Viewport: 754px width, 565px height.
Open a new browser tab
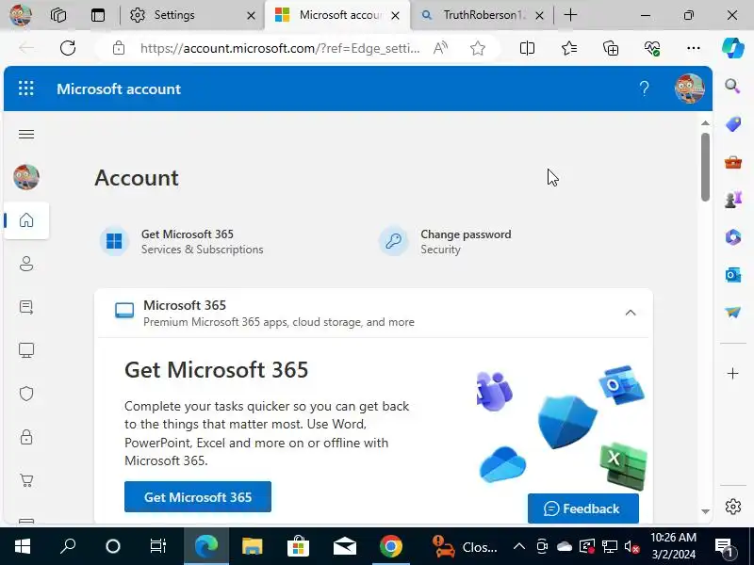tap(570, 15)
